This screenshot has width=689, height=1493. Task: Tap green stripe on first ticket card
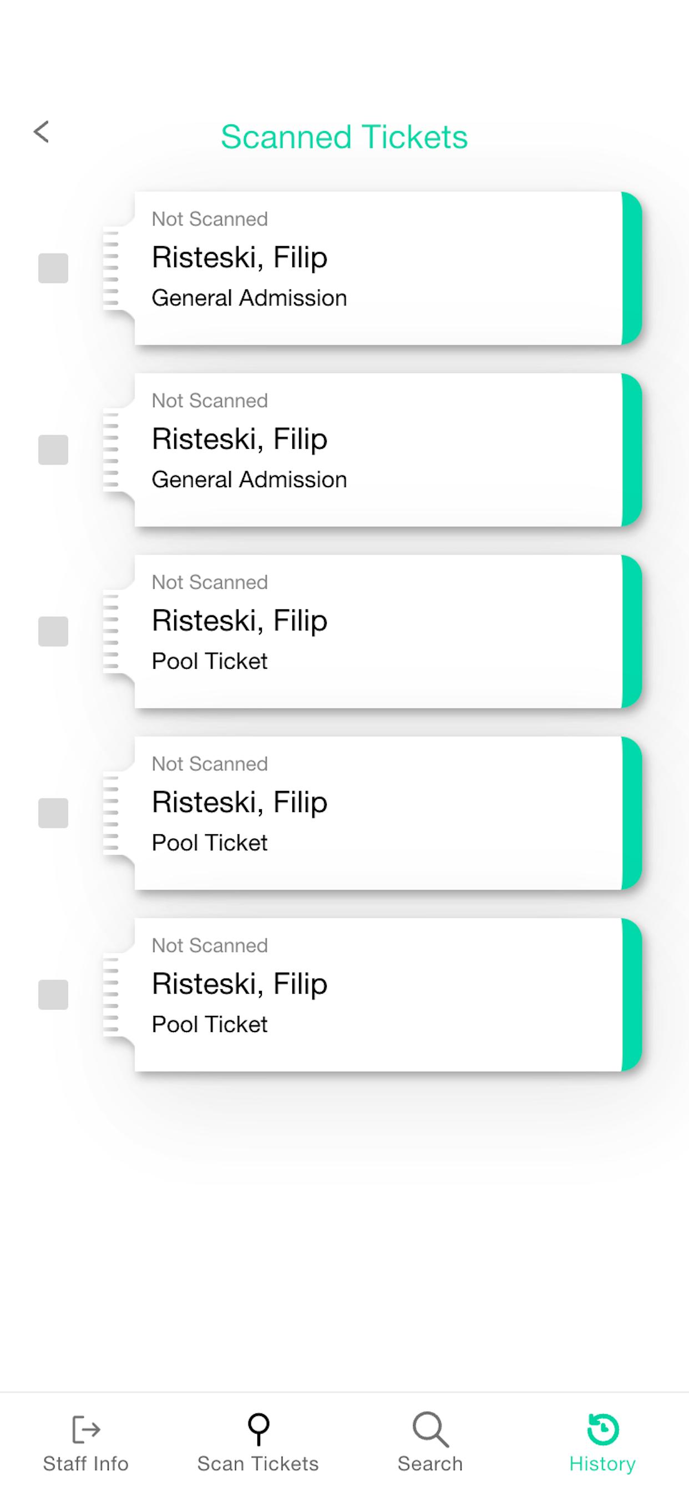tap(632, 268)
